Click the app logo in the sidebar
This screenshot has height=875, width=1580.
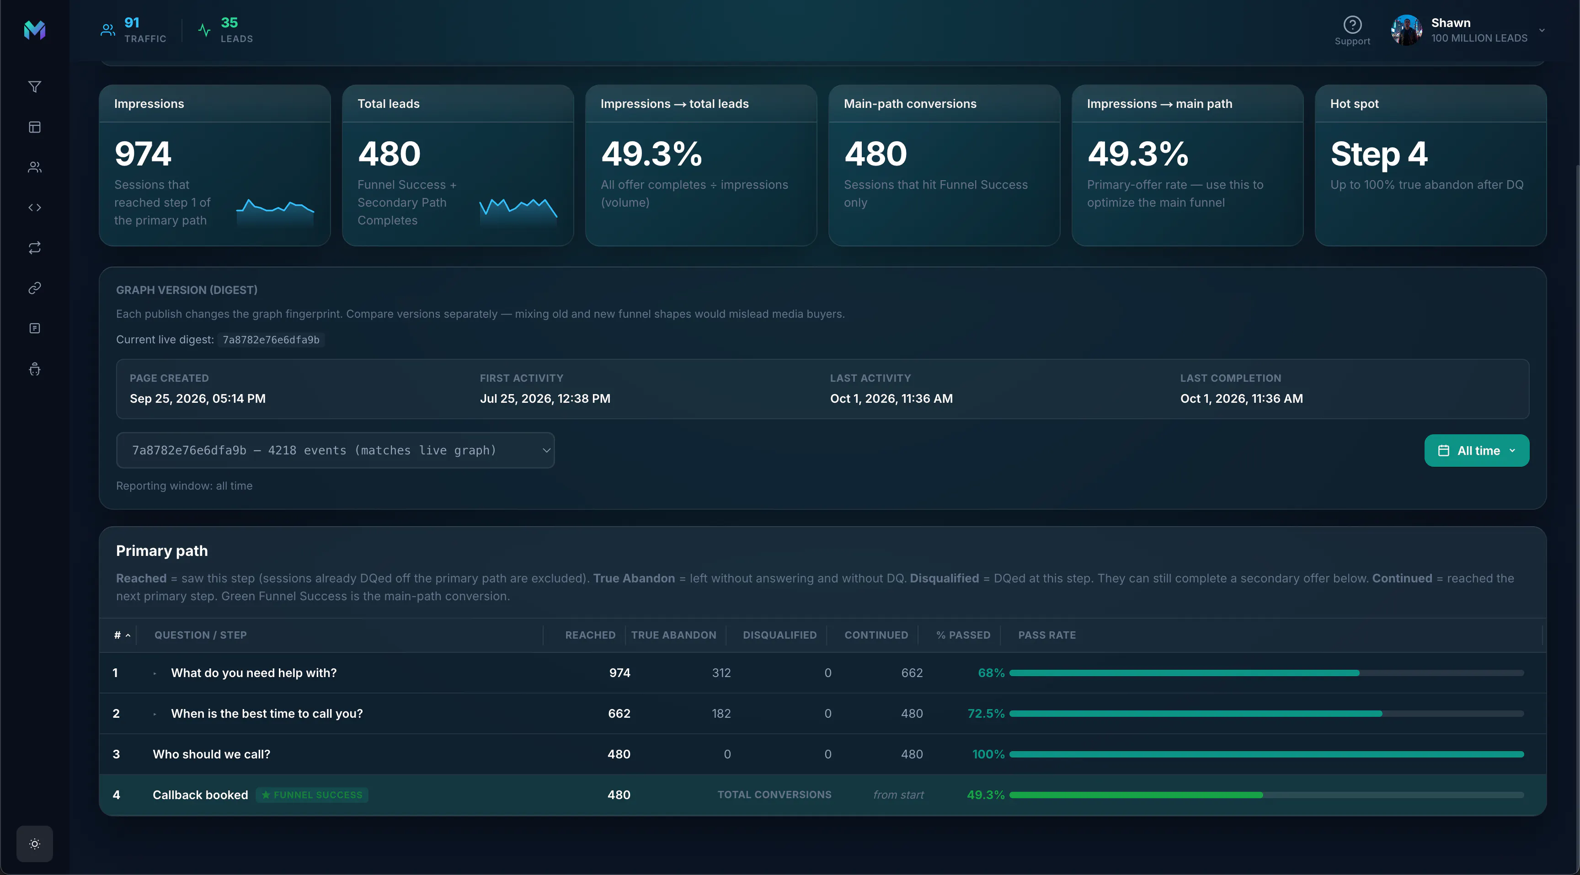click(x=34, y=29)
